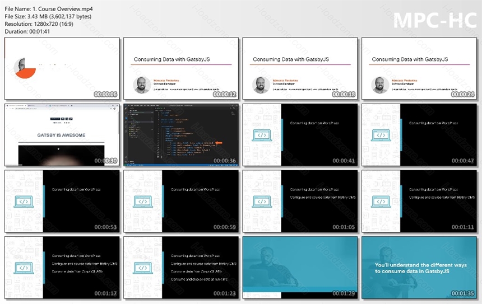Click the Resolution 1280x720 text
The image size is (482, 304).
tap(39, 24)
